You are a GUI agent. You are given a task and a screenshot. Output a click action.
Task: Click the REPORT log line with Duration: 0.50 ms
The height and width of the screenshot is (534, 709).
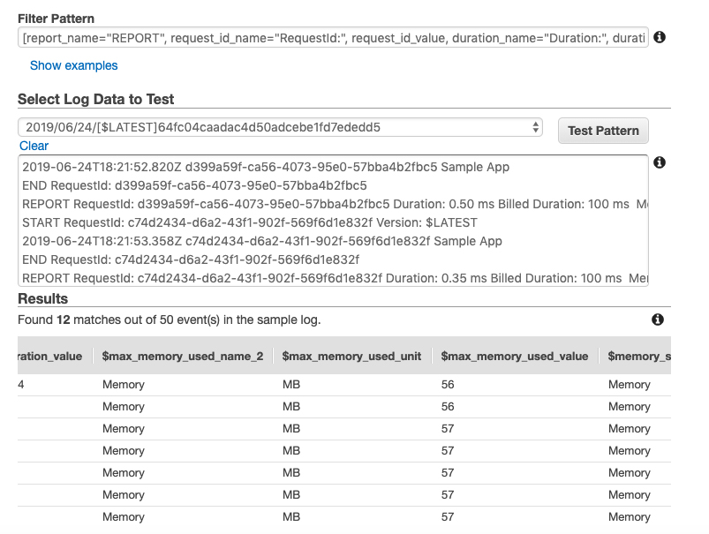(x=335, y=205)
